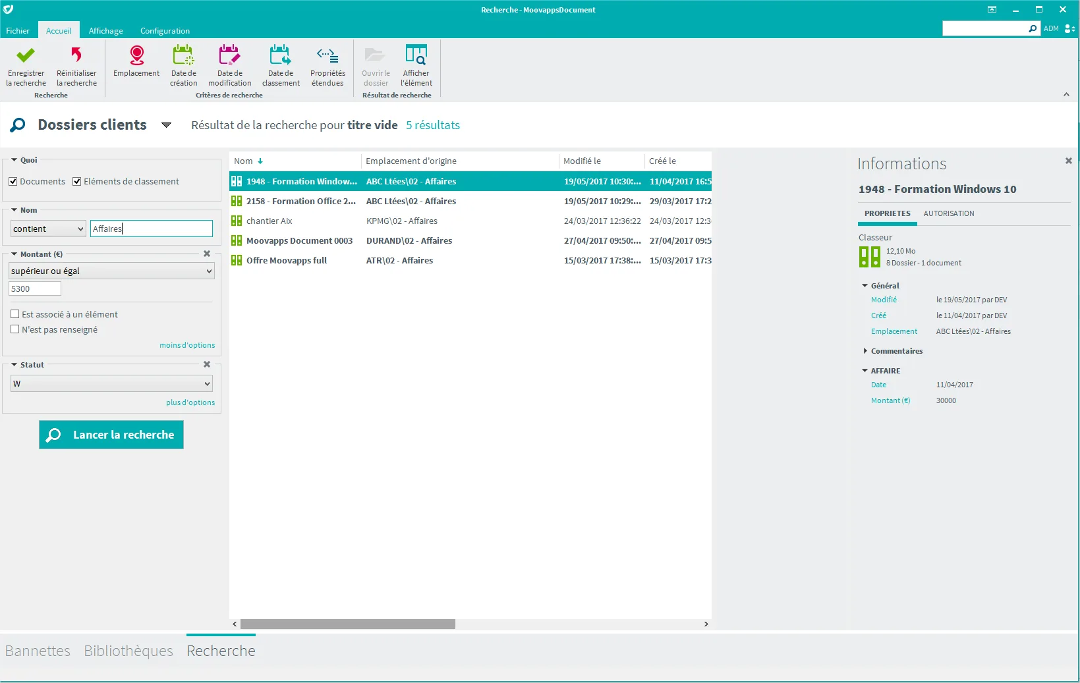Click the Dossiers clients search magnifier icon

click(18, 124)
